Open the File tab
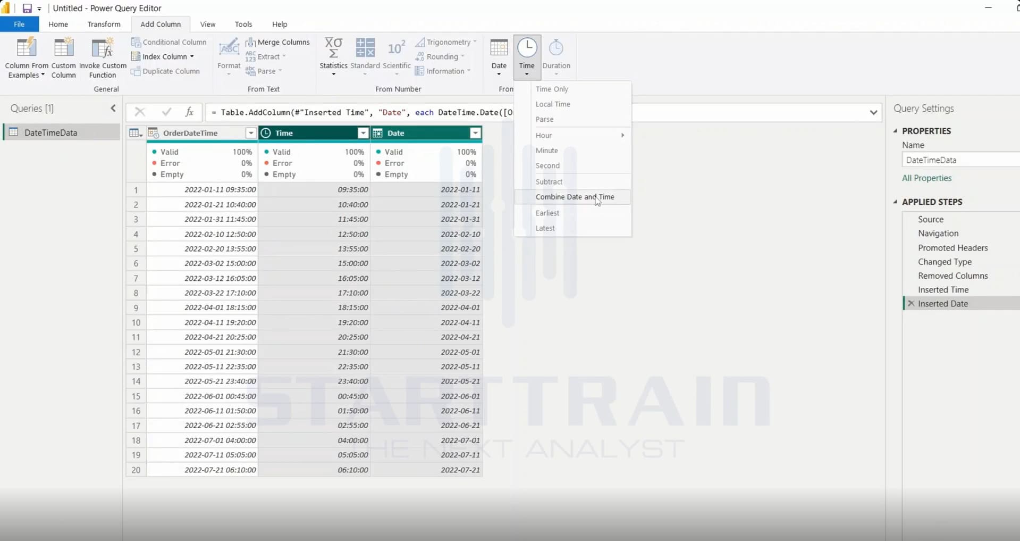The image size is (1020, 541). 19,24
